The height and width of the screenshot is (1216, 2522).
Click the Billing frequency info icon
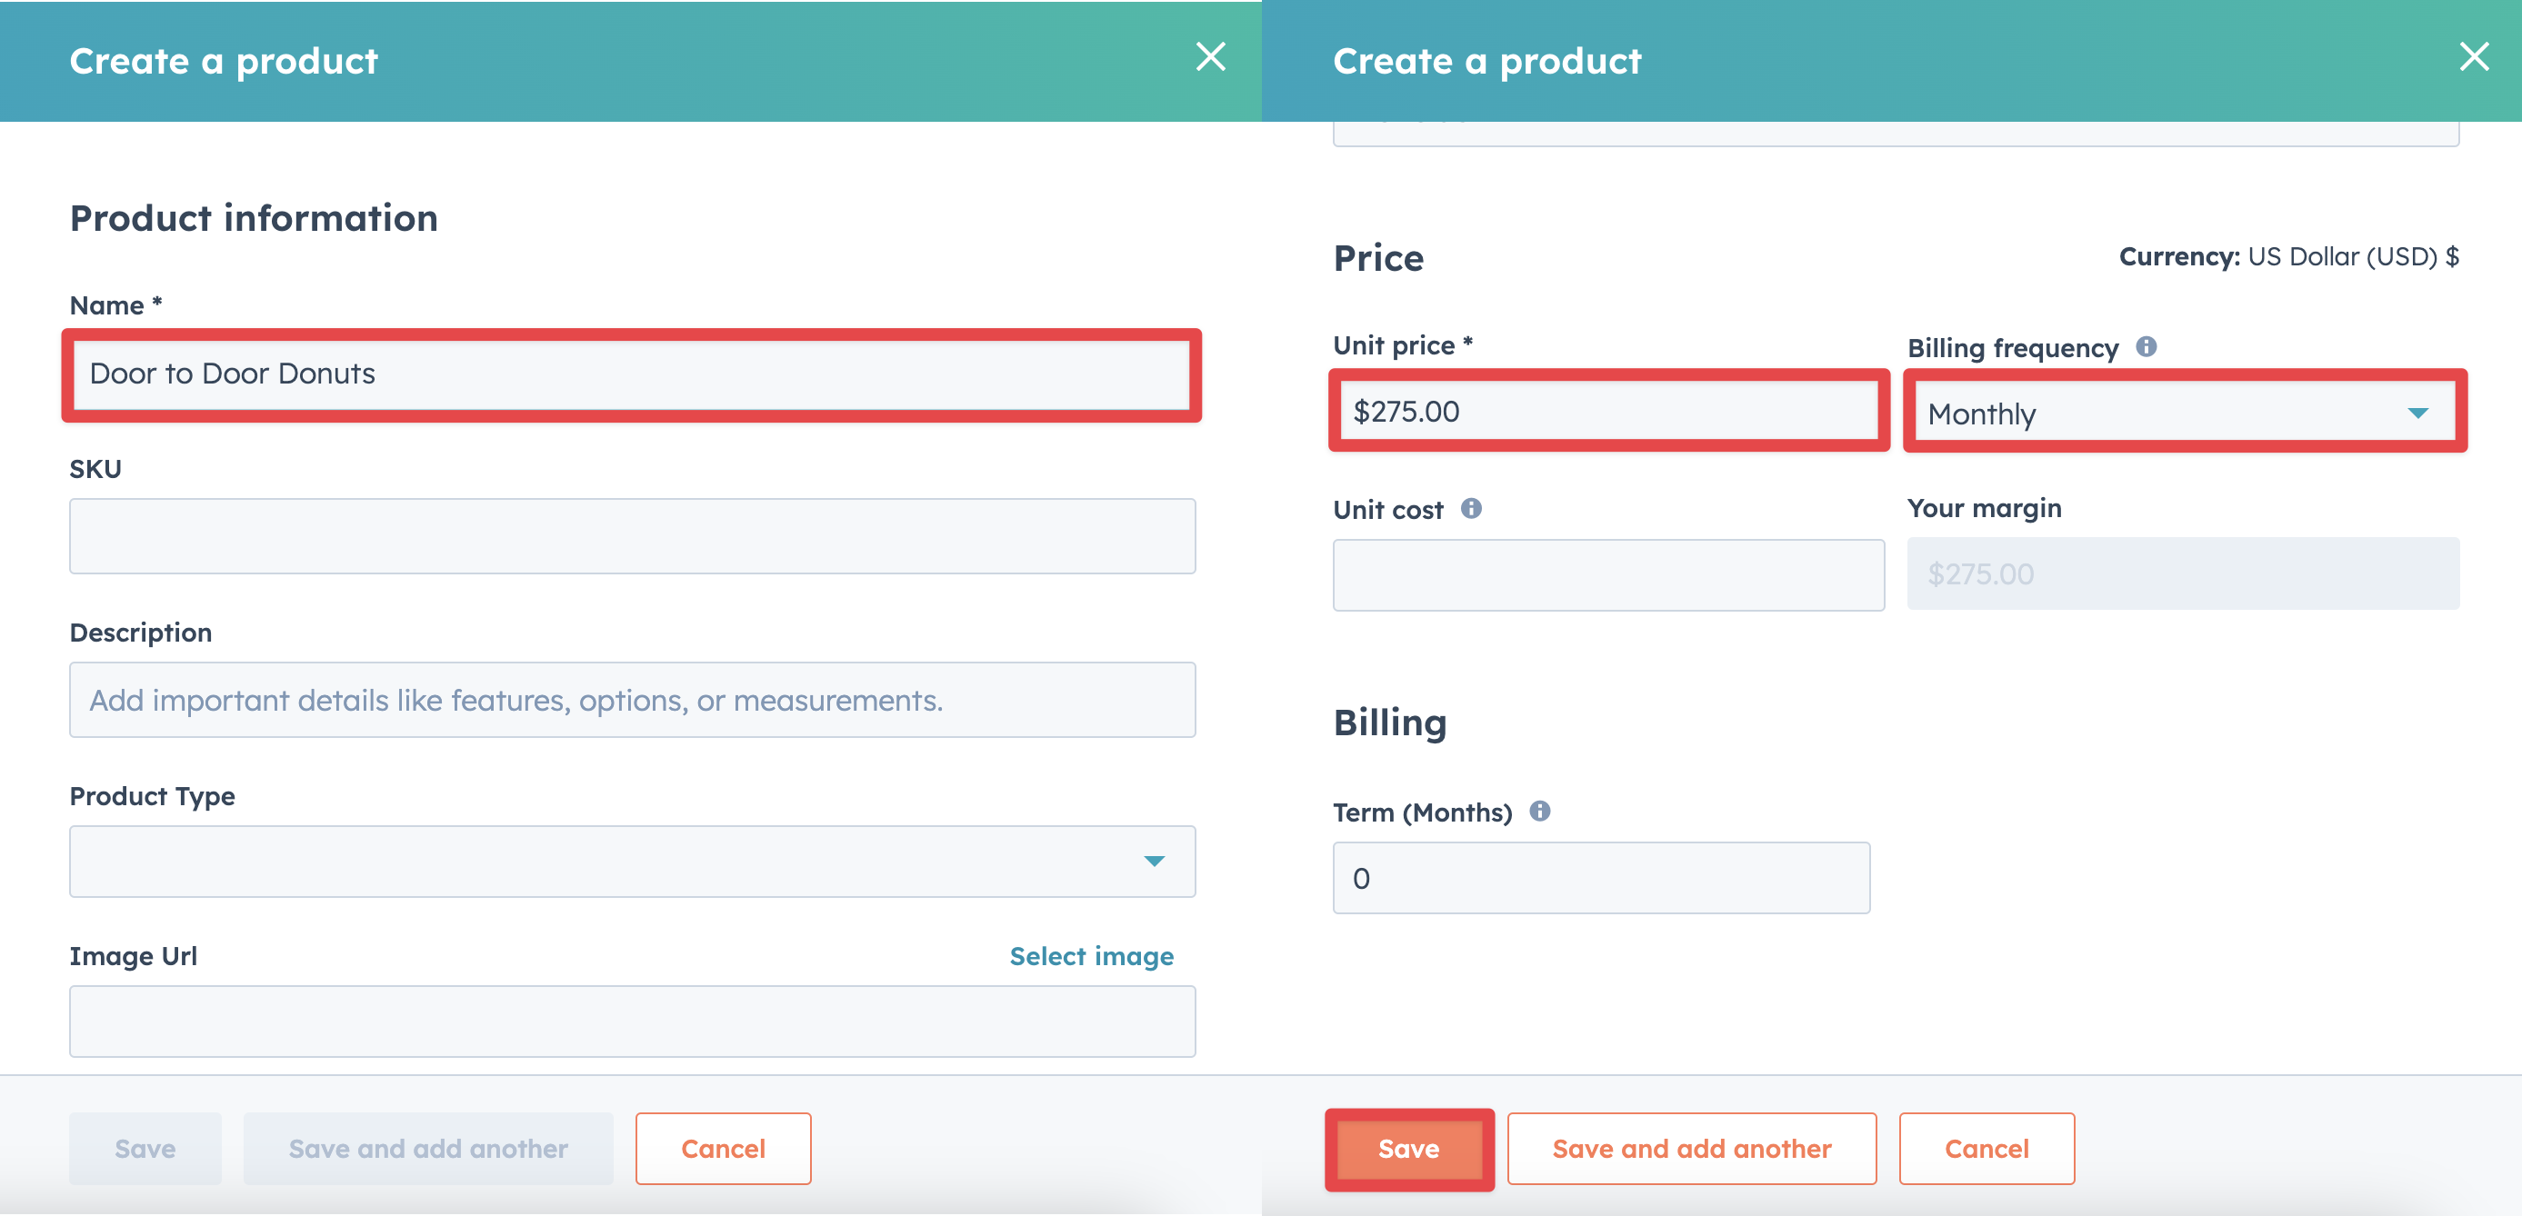[x=2146, y=346]
